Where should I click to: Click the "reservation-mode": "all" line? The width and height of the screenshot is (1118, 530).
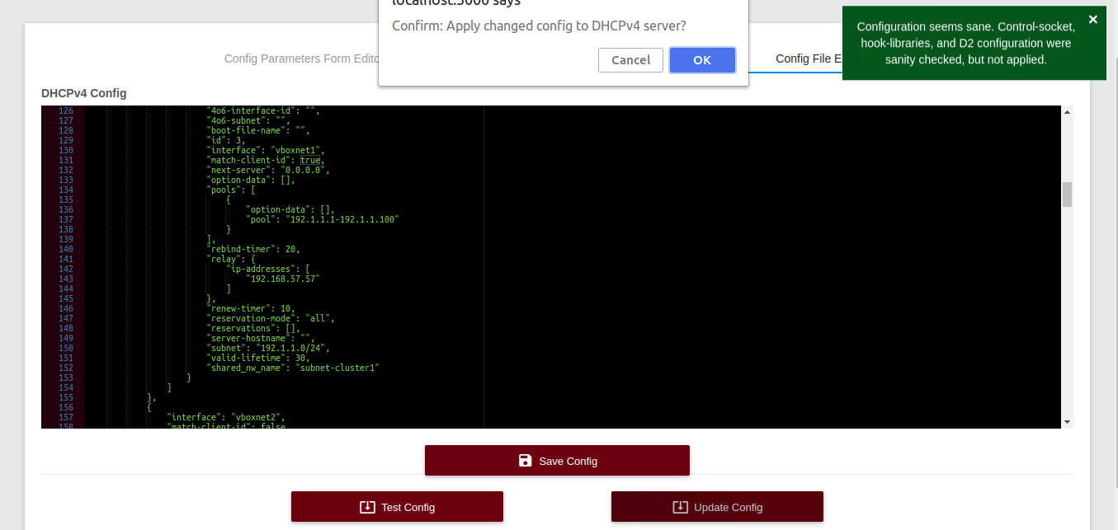coord(271,318)
